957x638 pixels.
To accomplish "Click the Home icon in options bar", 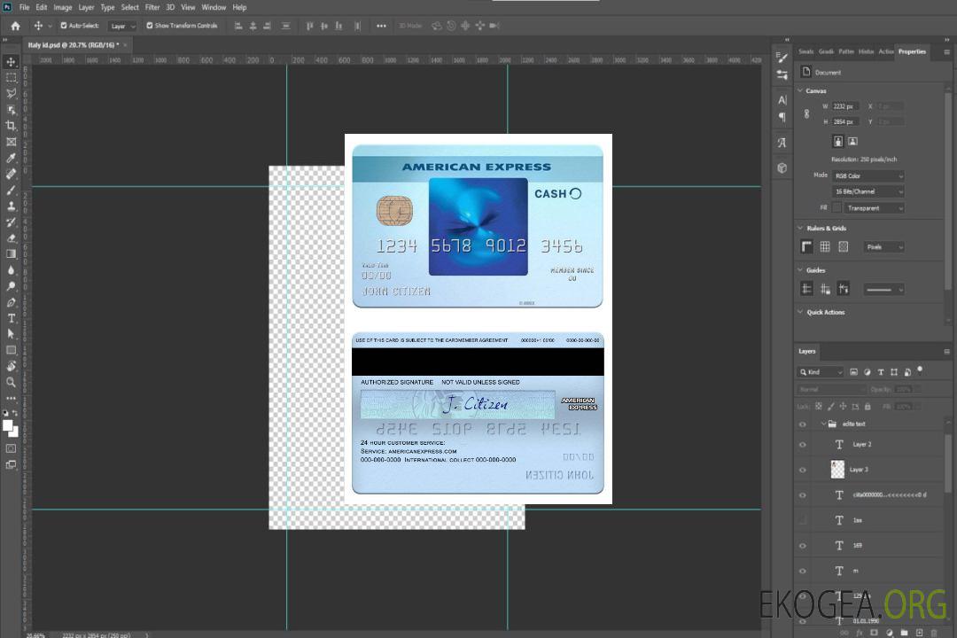I will coord(15,26).
